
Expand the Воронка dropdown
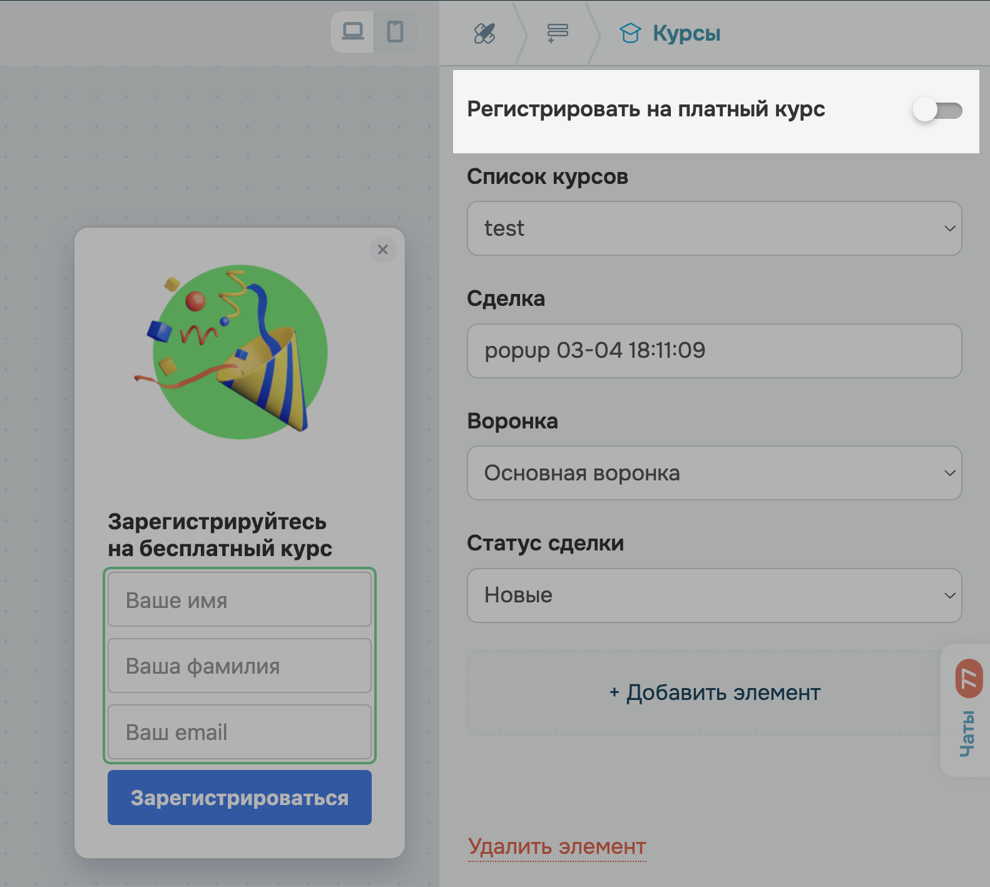pos(714,473)
